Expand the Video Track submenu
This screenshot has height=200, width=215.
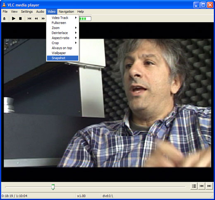(62, 18)
